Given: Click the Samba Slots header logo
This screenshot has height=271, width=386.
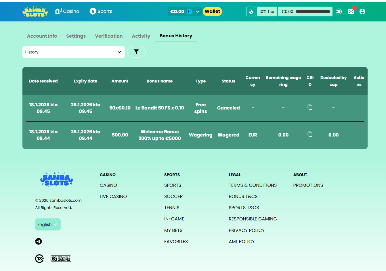Looking at the screenshot, I should pyautogui.click(x=35, y=11).
